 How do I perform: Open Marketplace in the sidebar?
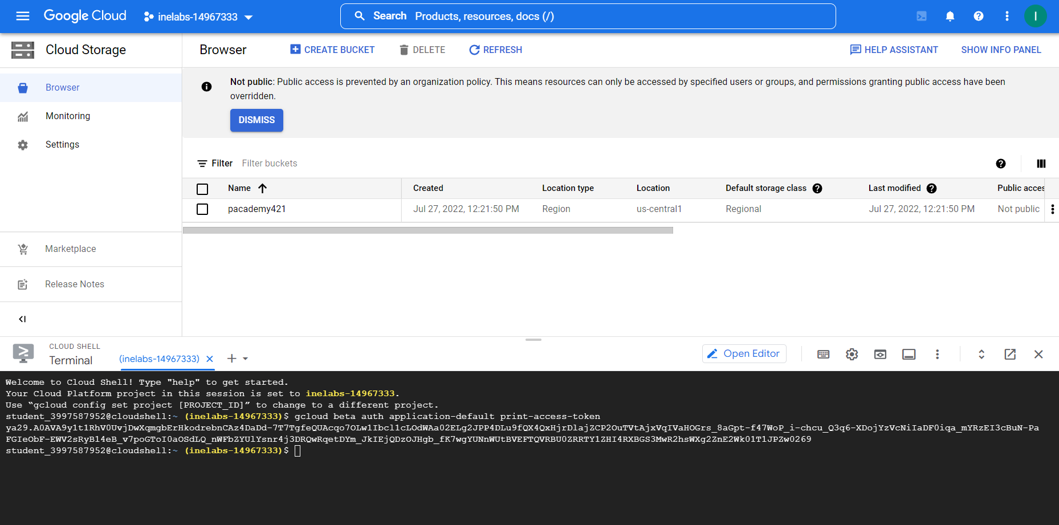click(91, 249)
